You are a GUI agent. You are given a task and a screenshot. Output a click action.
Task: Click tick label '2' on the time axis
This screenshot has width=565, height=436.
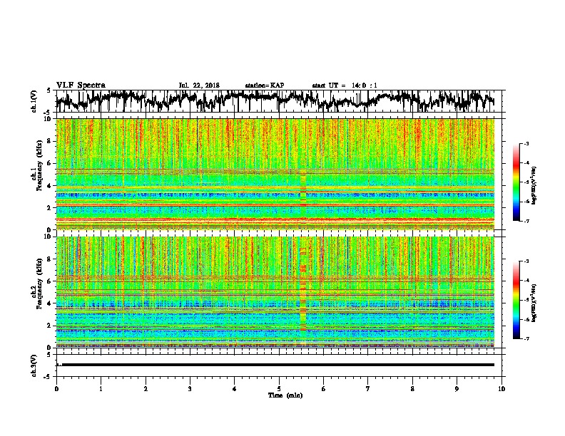[x=146, y=389]
